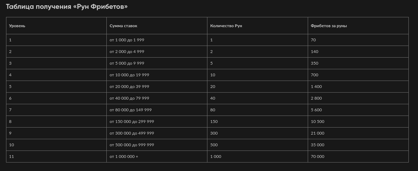Click the «Уровень» column header
This screenshot has width=418, height=171.
(17, 26)
